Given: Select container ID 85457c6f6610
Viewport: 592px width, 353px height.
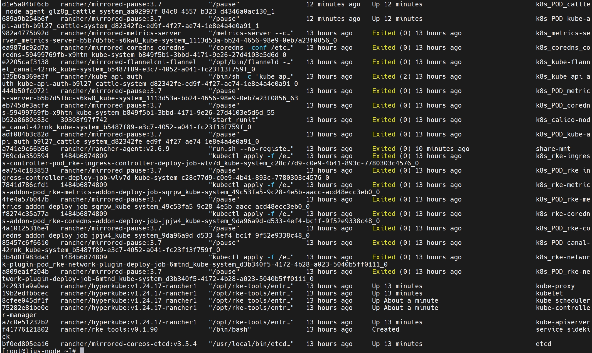Looking at the screenshot, I should (x=25, y=243).
